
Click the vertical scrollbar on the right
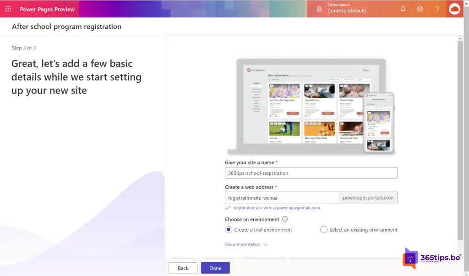[460, 137]
